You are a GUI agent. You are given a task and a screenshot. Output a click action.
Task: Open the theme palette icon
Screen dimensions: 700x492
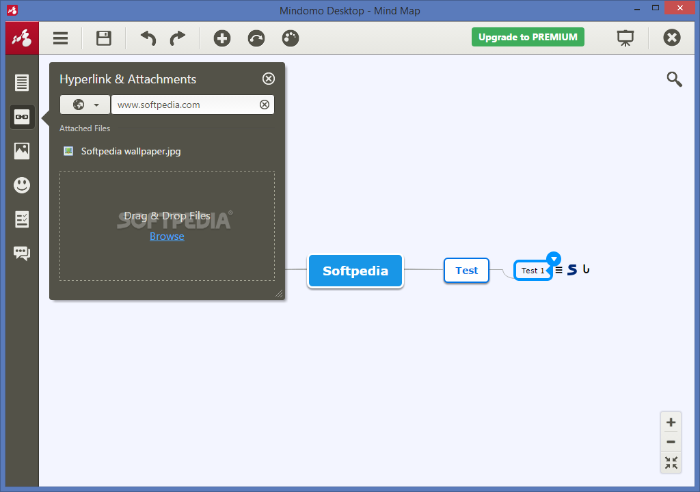[291, 38]
